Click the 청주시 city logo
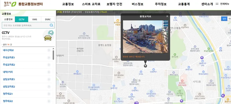The height and width of the screenshot is (104, 231). tap(10, 4)
